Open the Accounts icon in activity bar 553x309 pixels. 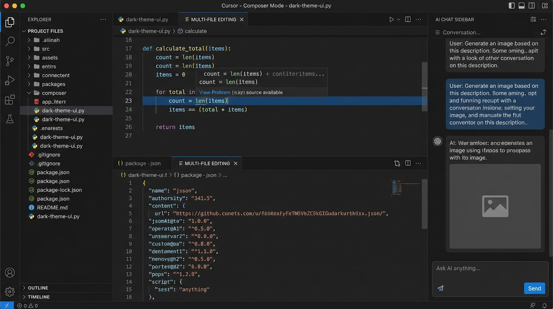pyautogui.click(x=10, y=272)
